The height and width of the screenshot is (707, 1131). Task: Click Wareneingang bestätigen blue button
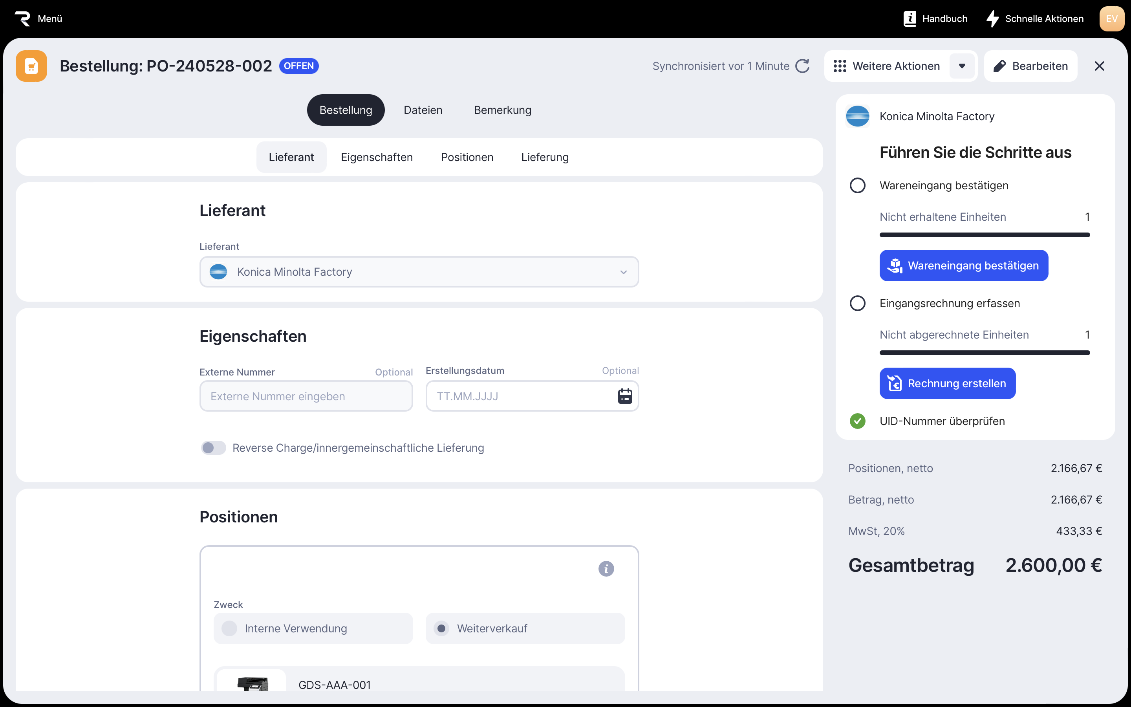[x=963, y=266]
